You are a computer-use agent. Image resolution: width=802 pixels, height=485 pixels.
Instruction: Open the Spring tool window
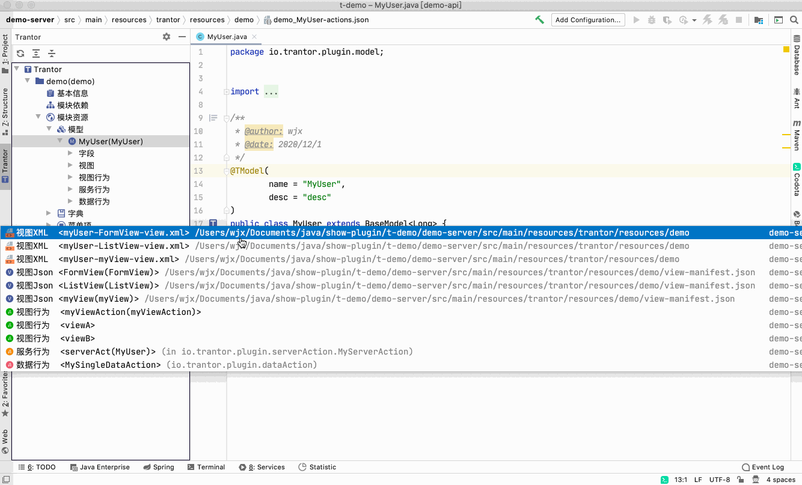(159, 467)
